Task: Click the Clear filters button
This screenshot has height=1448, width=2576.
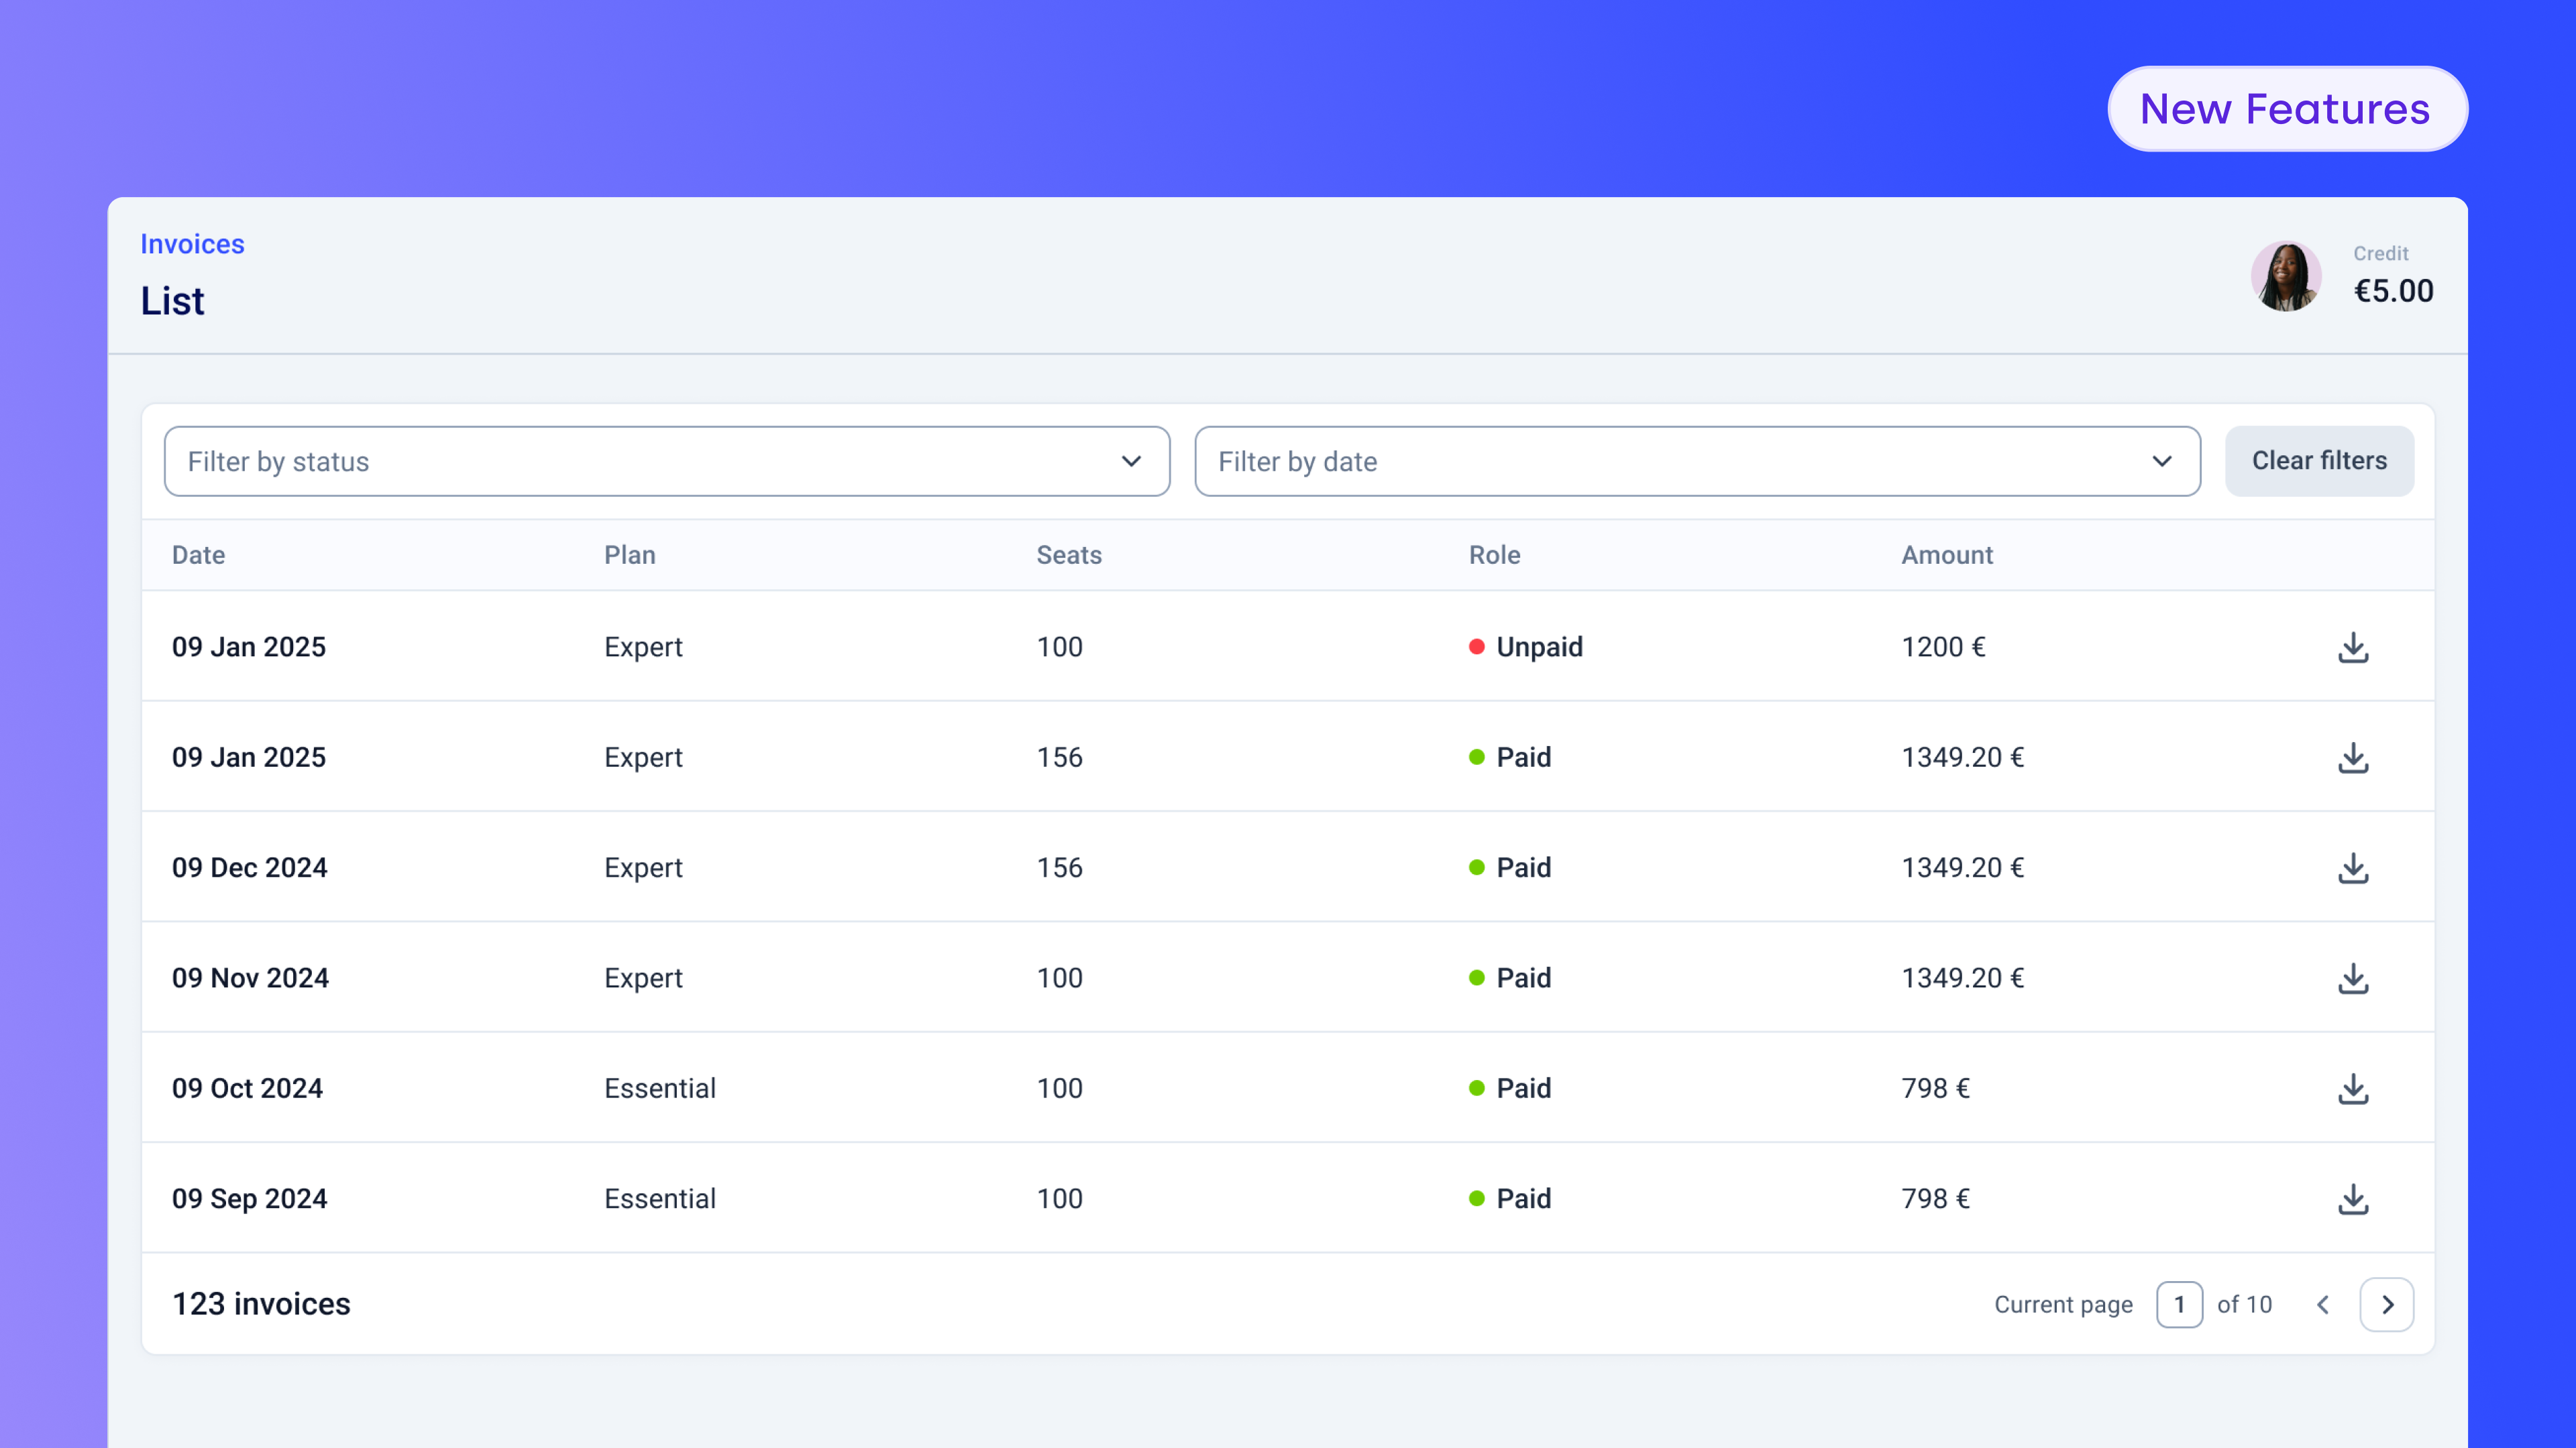Action: coord(2319,461)
